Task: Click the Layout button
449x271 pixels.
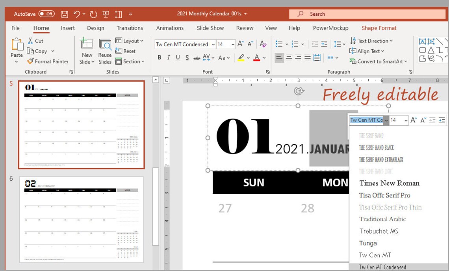Action: point(131,41)
